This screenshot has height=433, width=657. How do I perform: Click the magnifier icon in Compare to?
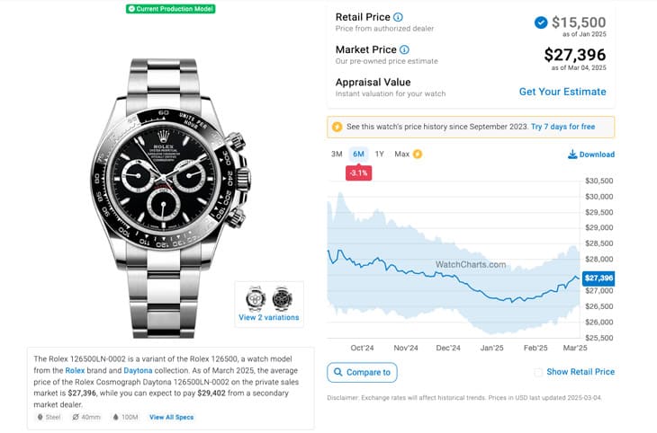[337, 372]
